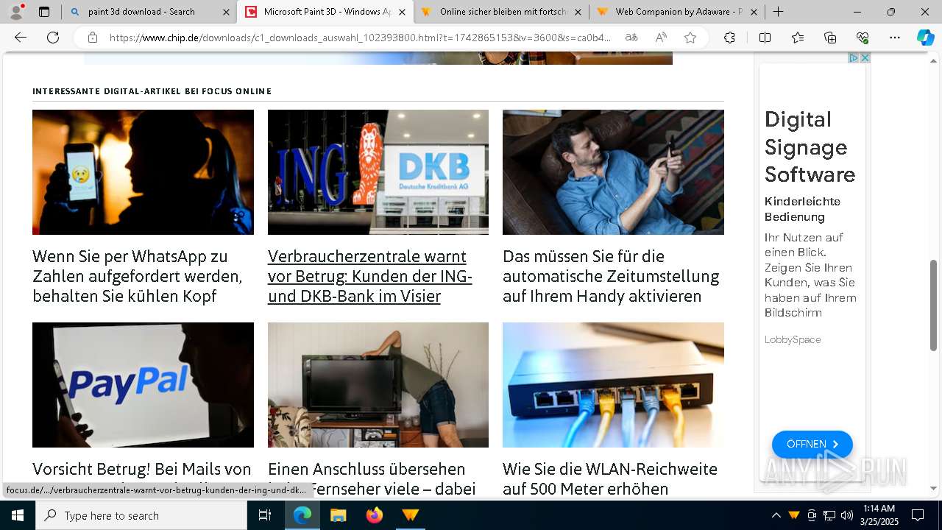Open the tab actions menu icon
942x530 pixels.
click(44, 12)
